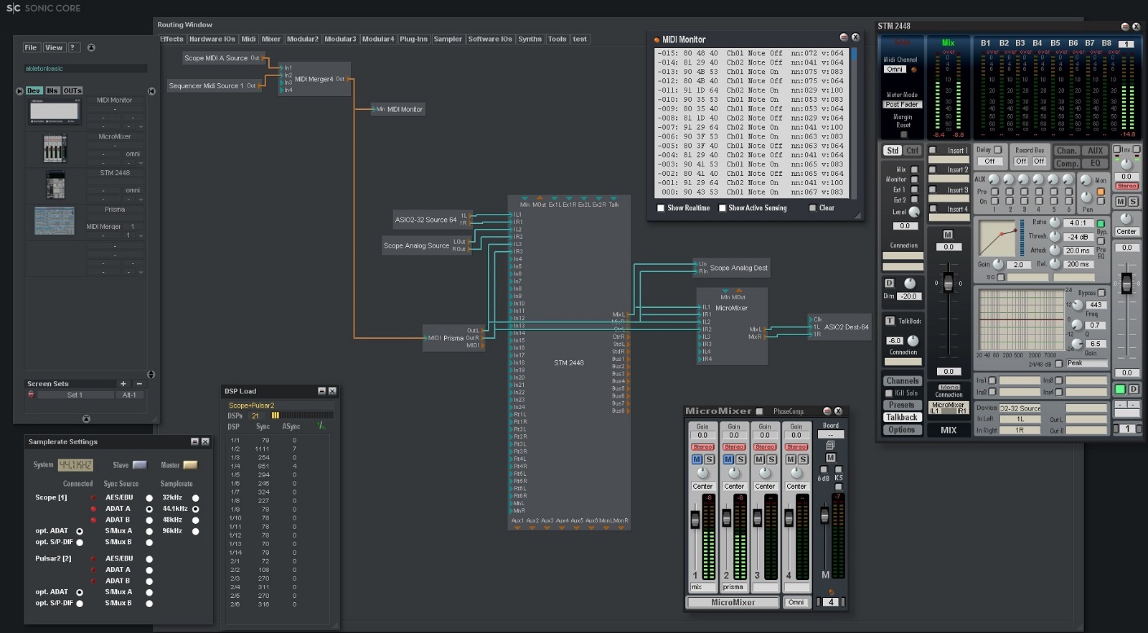Toggle the Kill Solo checkbox

click(889, 393)
